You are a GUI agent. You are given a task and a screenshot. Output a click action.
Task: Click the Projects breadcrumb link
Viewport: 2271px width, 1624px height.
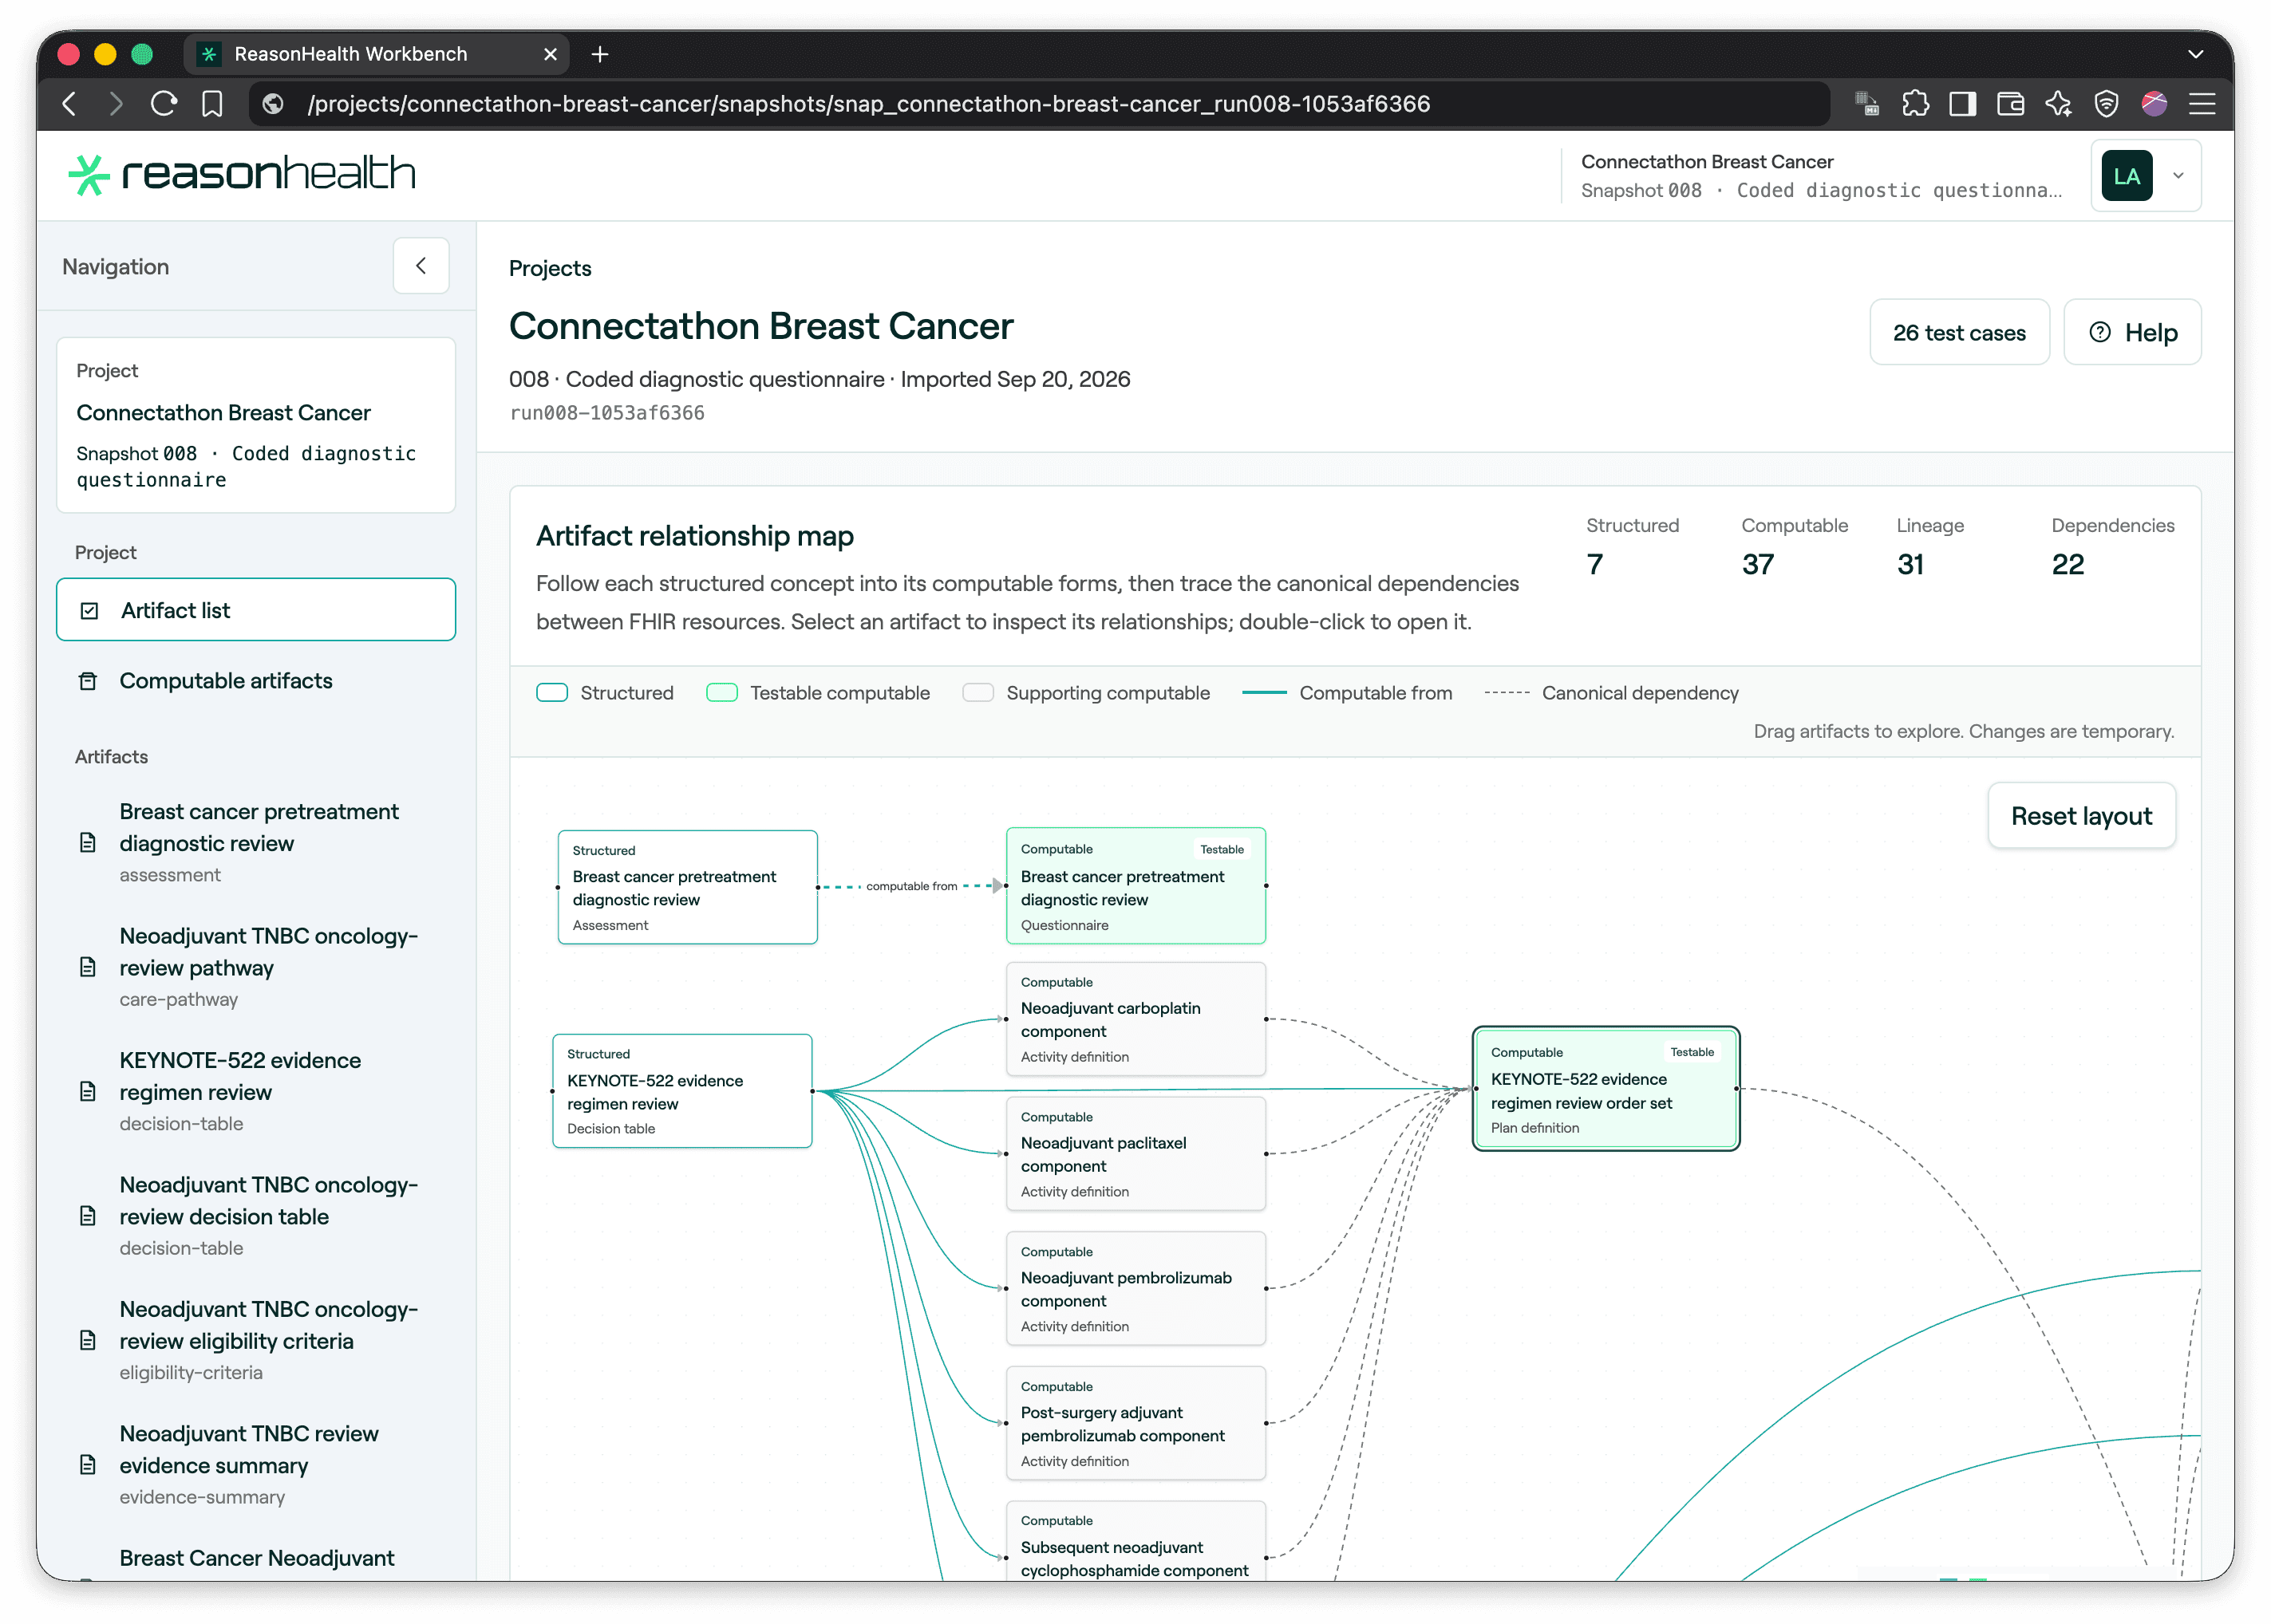(551, 268)
